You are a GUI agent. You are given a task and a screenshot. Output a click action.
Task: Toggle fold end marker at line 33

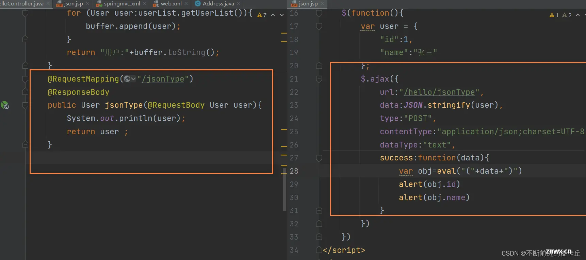(x=319, y=237)
